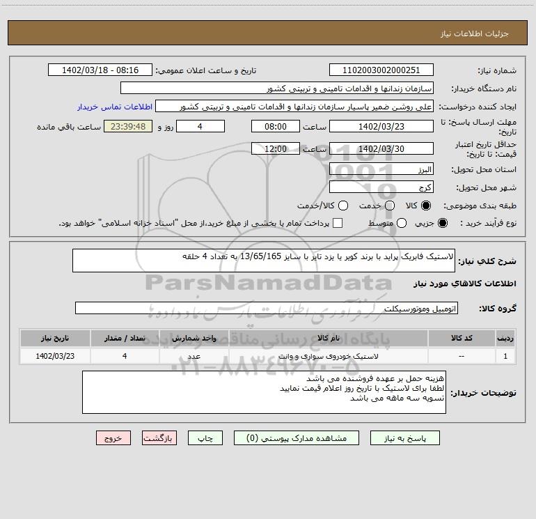Click the چاپ print button
536x519 pixels.
[205, 438]
